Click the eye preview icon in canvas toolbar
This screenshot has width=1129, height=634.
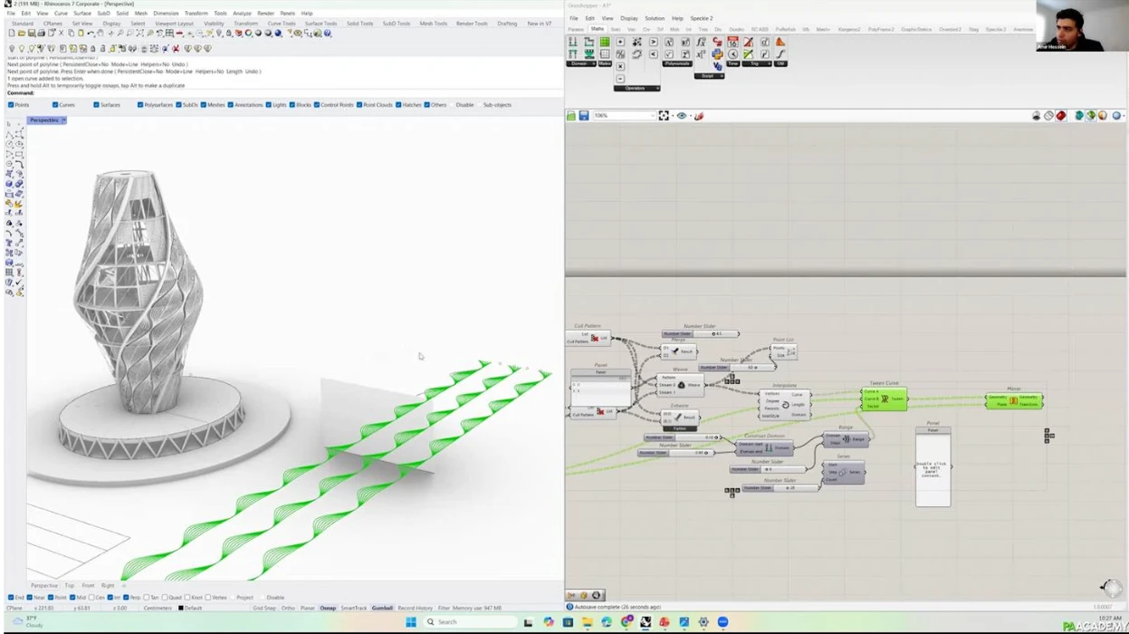coord(682,116)
